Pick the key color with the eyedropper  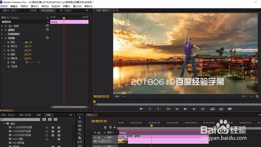31,42
